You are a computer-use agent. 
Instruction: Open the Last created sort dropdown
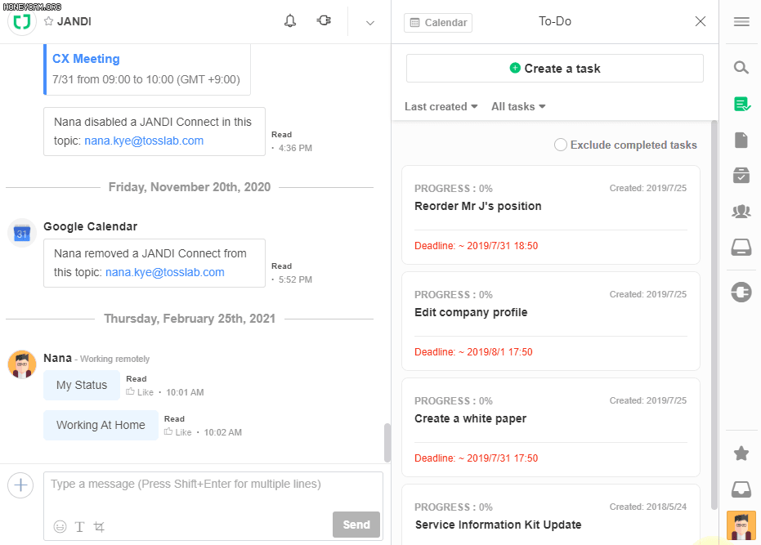[441, 107]
